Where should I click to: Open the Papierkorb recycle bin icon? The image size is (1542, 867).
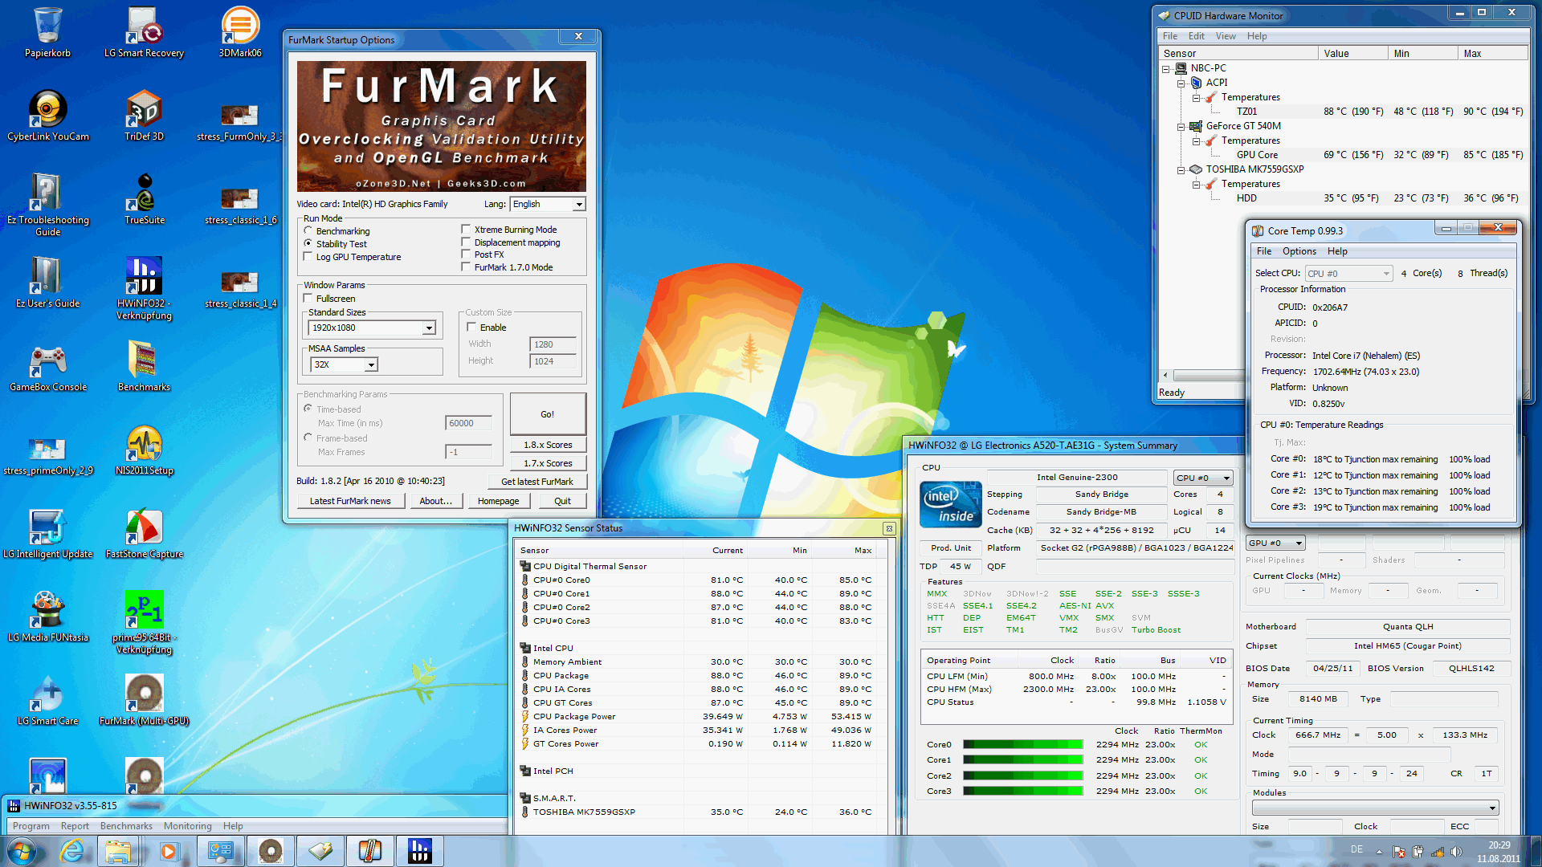point(47,26)
